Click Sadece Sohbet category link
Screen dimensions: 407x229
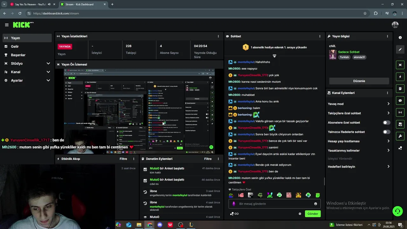click(x=349, y=52)
